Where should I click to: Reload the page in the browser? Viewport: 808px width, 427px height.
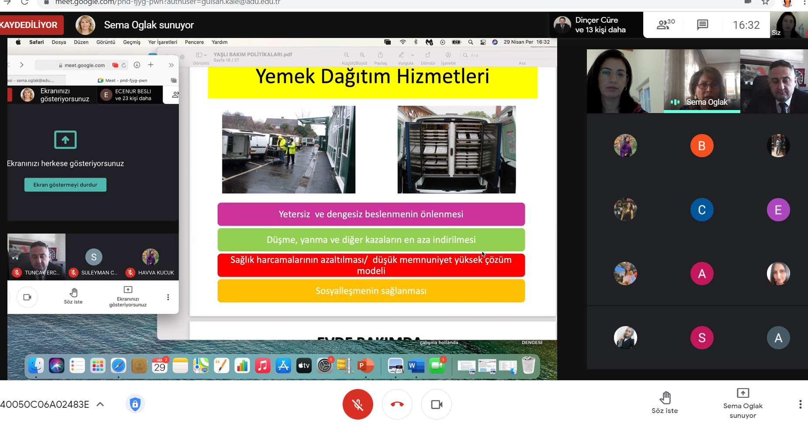click(24, 3)
